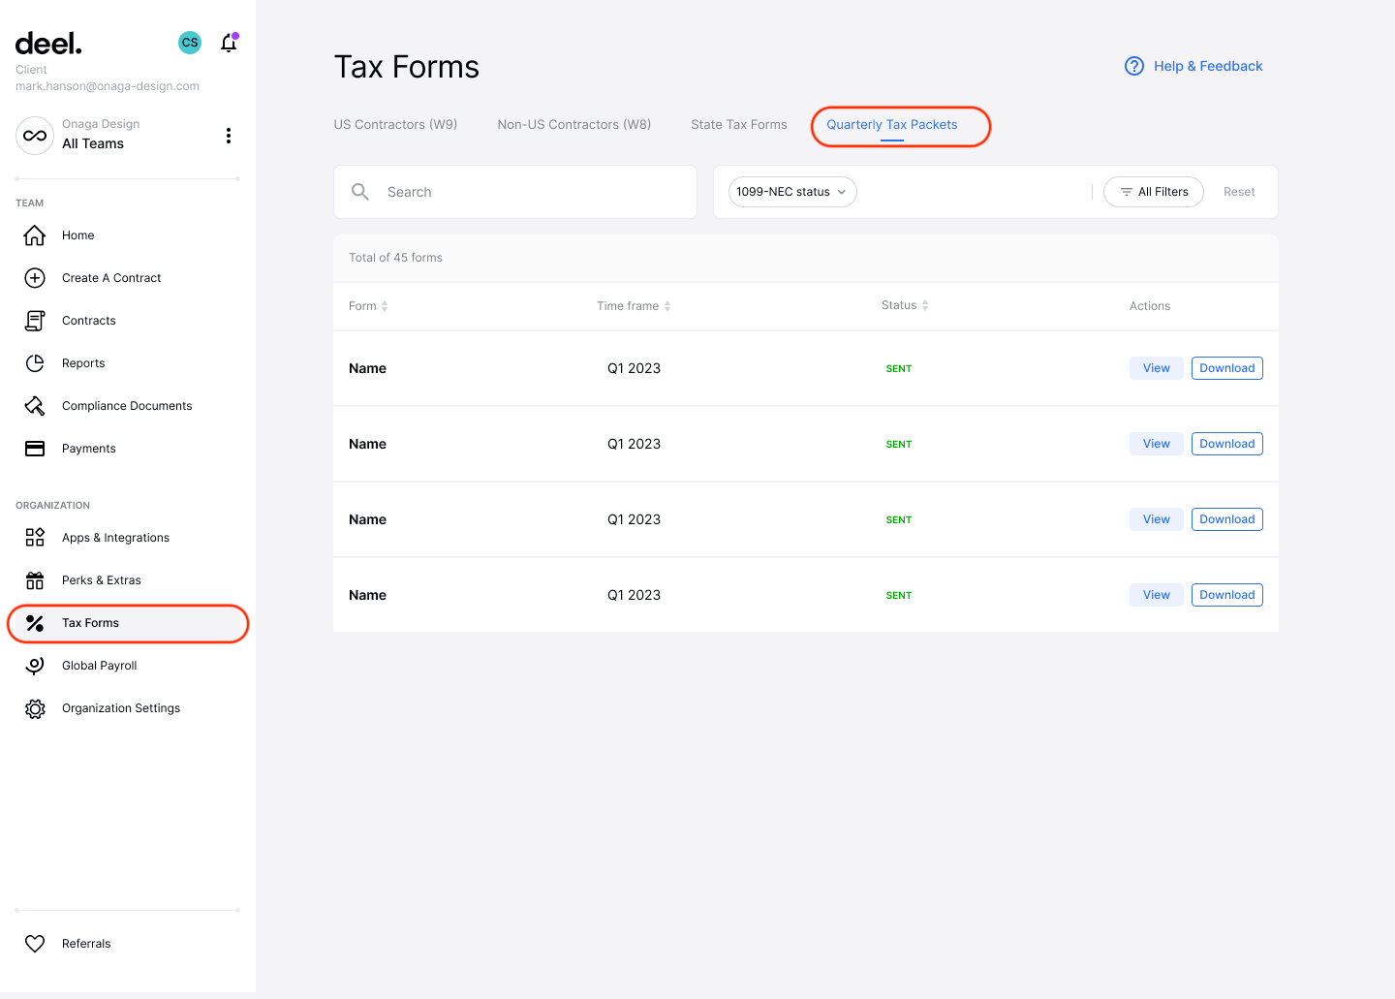
Task: Open the Reports section
Action: click(83, 362)
